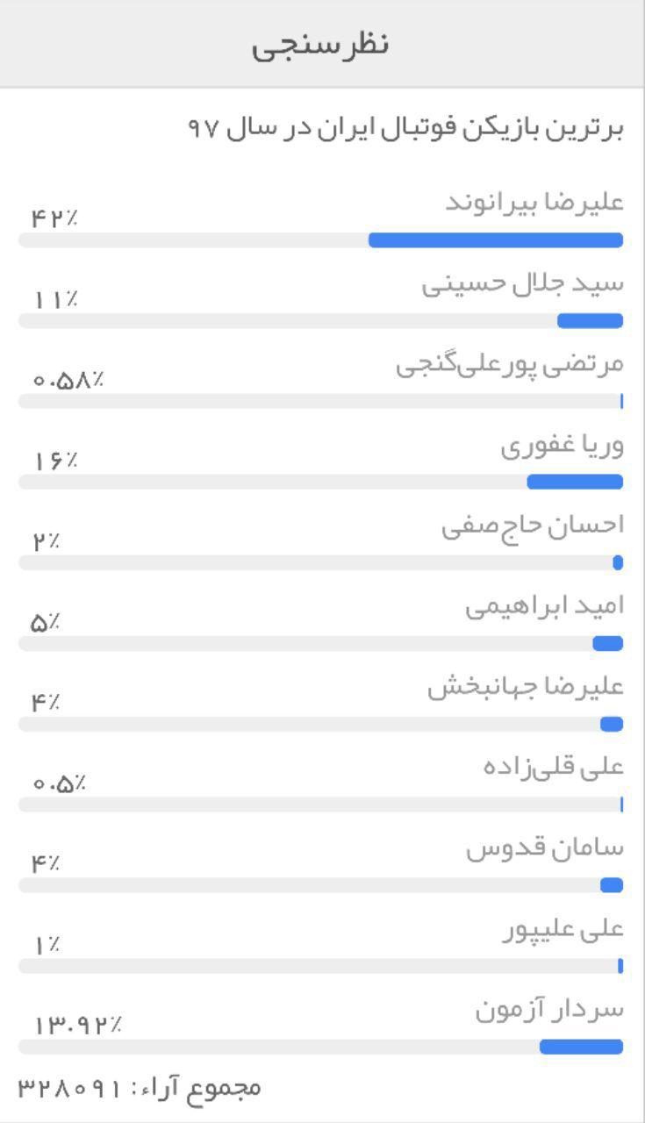Click the poll question about best player
The height and width of the screenshot is (1123, 645).
point(405,128)
